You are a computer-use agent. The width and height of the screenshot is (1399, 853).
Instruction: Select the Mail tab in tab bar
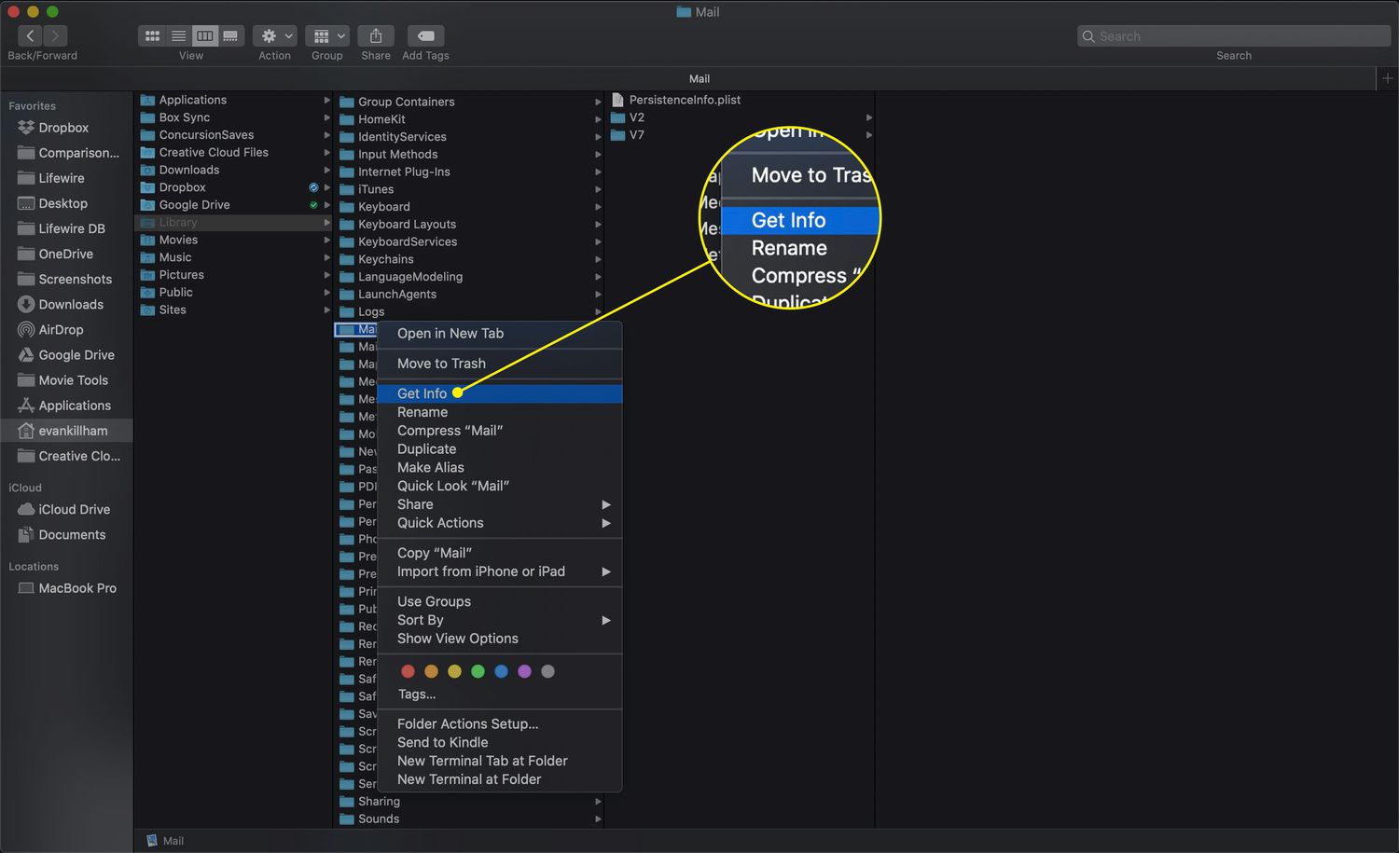tap(699, 78)
